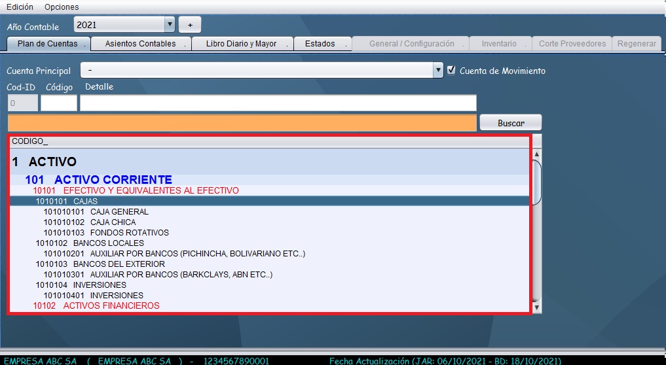666x365 pixels.
Task: Click the Código input field
Action: pyautogui.click(x=59, y=103)
